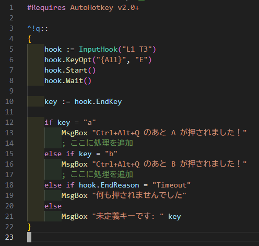259x246 pixels.
Task: Click line number 1 in the gutter
Action: [x=11, y=8]
